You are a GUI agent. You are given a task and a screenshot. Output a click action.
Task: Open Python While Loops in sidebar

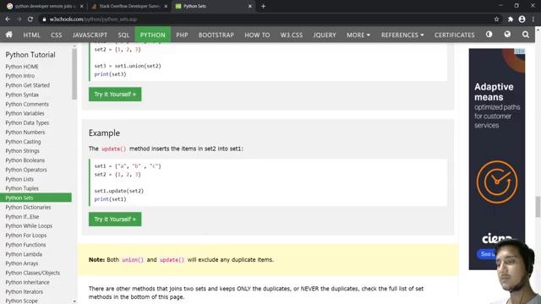pos(29,226)
